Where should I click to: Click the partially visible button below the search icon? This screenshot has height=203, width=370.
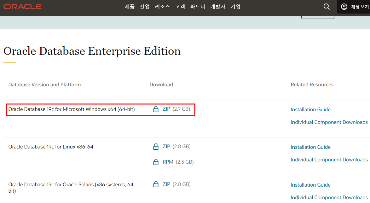click(x=318, y=16)
